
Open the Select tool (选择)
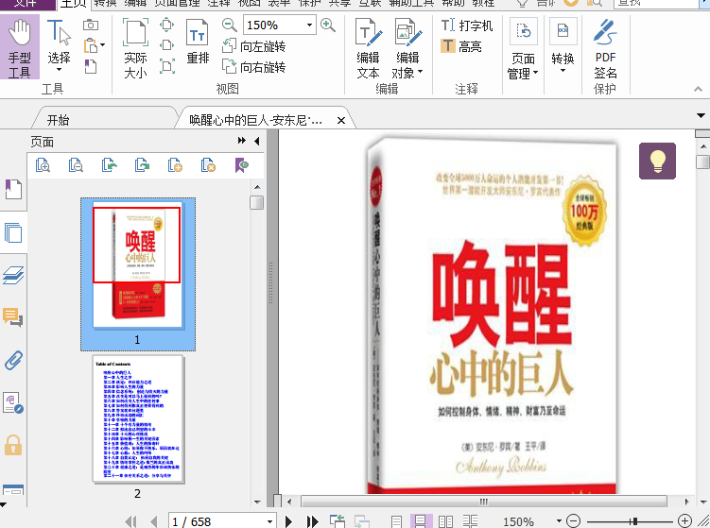pos(59,45)
